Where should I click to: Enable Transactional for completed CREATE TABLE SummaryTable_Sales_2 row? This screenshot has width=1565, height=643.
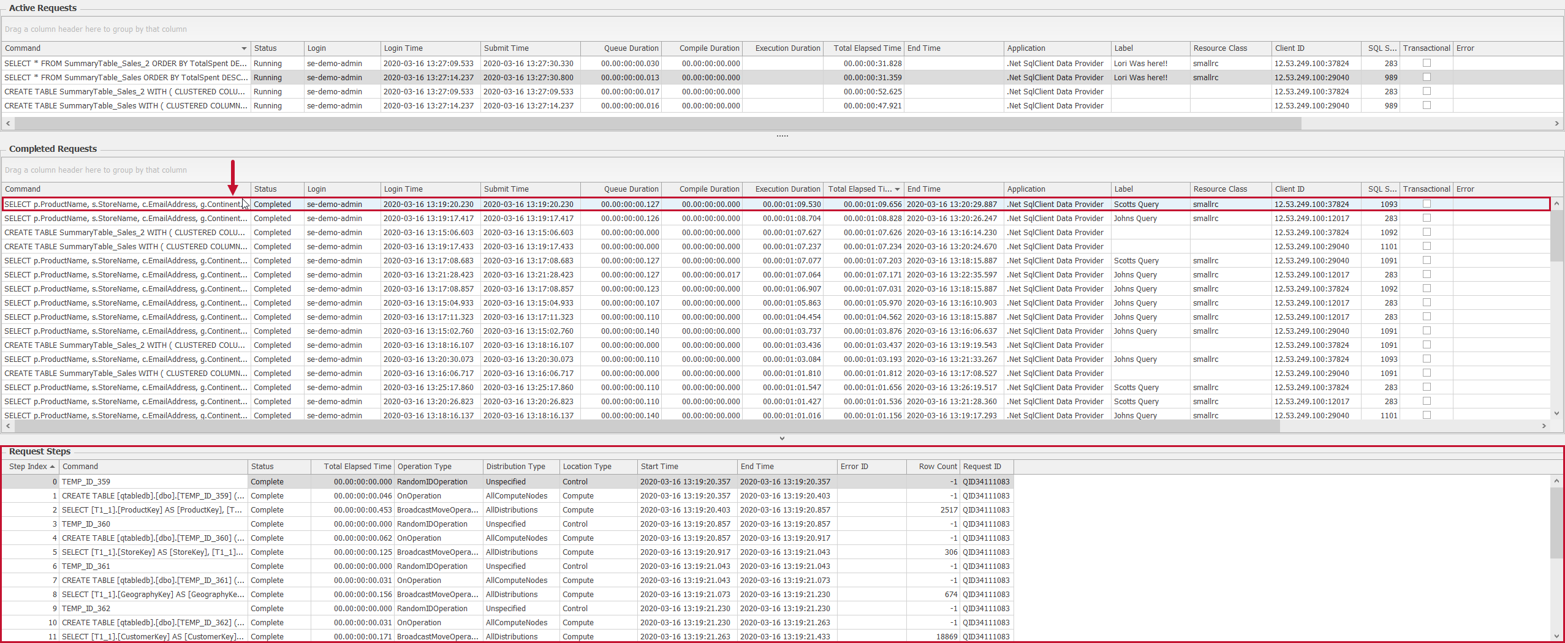pyautogui.click(x=1427, y=231)
